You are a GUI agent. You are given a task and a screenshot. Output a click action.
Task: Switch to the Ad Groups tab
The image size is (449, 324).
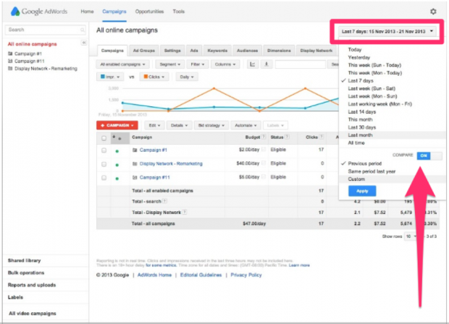143,51
